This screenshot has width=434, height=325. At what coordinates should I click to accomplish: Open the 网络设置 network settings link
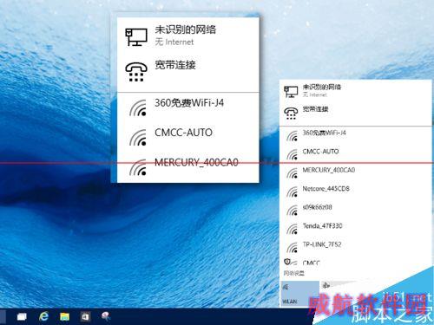pos(293,273)
